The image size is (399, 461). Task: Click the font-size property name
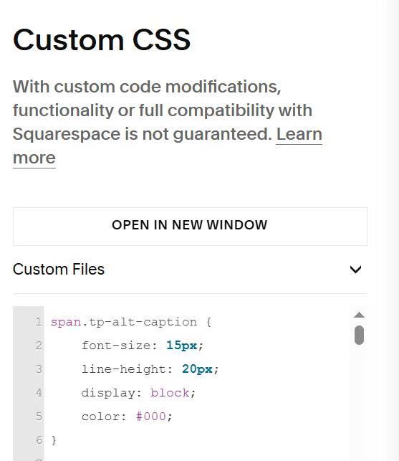[116, 346]
